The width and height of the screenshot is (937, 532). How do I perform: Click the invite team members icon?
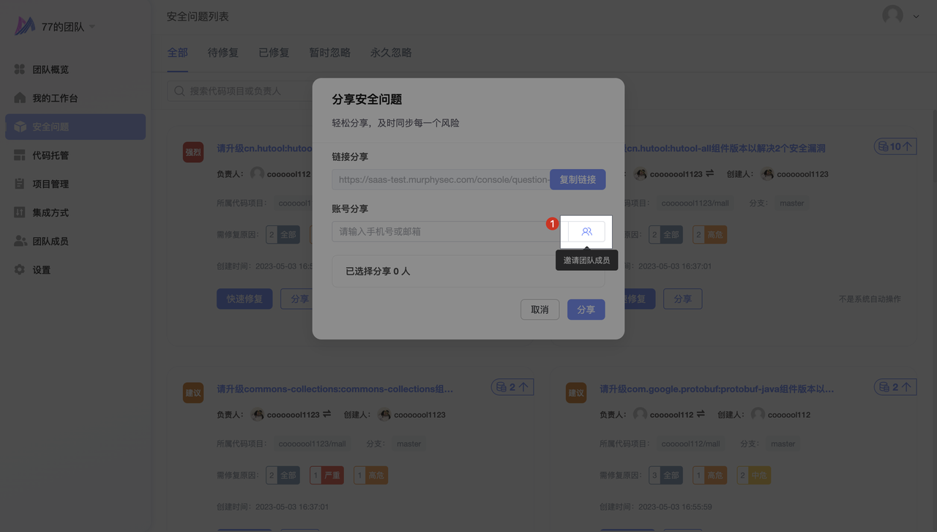point(586,231)
